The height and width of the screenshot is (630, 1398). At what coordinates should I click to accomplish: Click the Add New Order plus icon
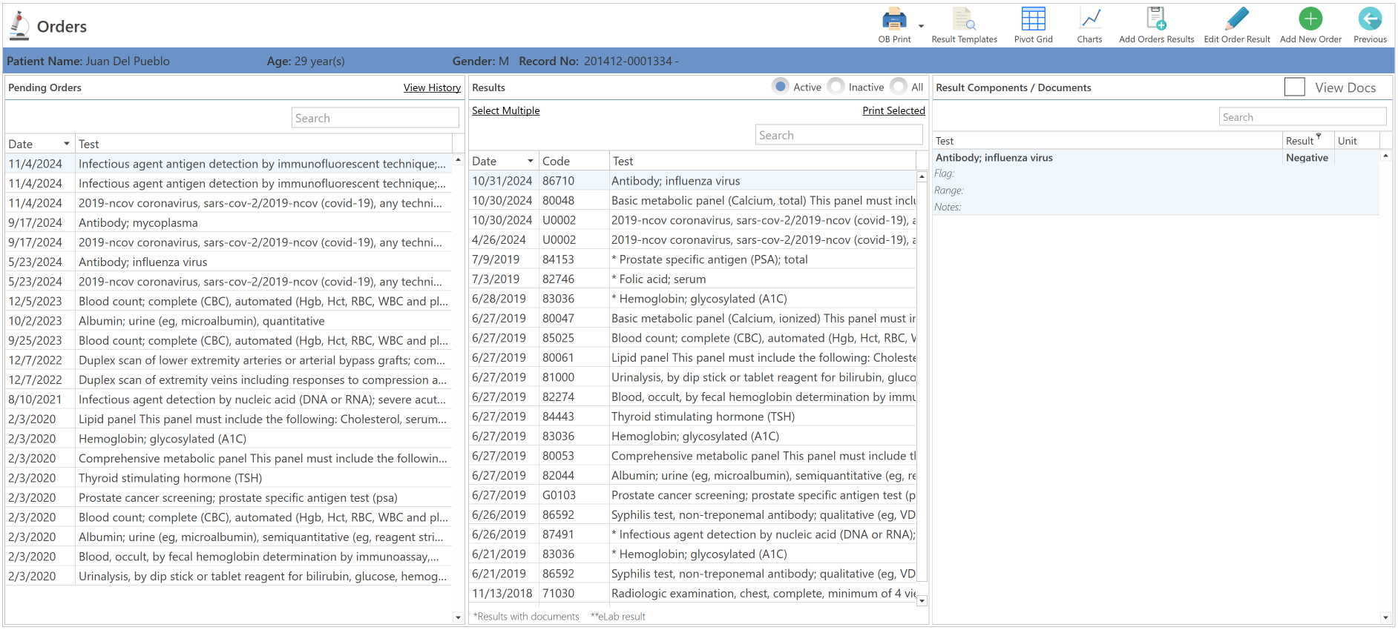(x=1310, y=19)
